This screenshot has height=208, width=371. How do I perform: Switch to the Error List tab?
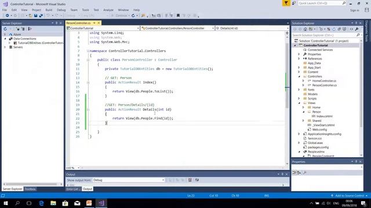73,189
